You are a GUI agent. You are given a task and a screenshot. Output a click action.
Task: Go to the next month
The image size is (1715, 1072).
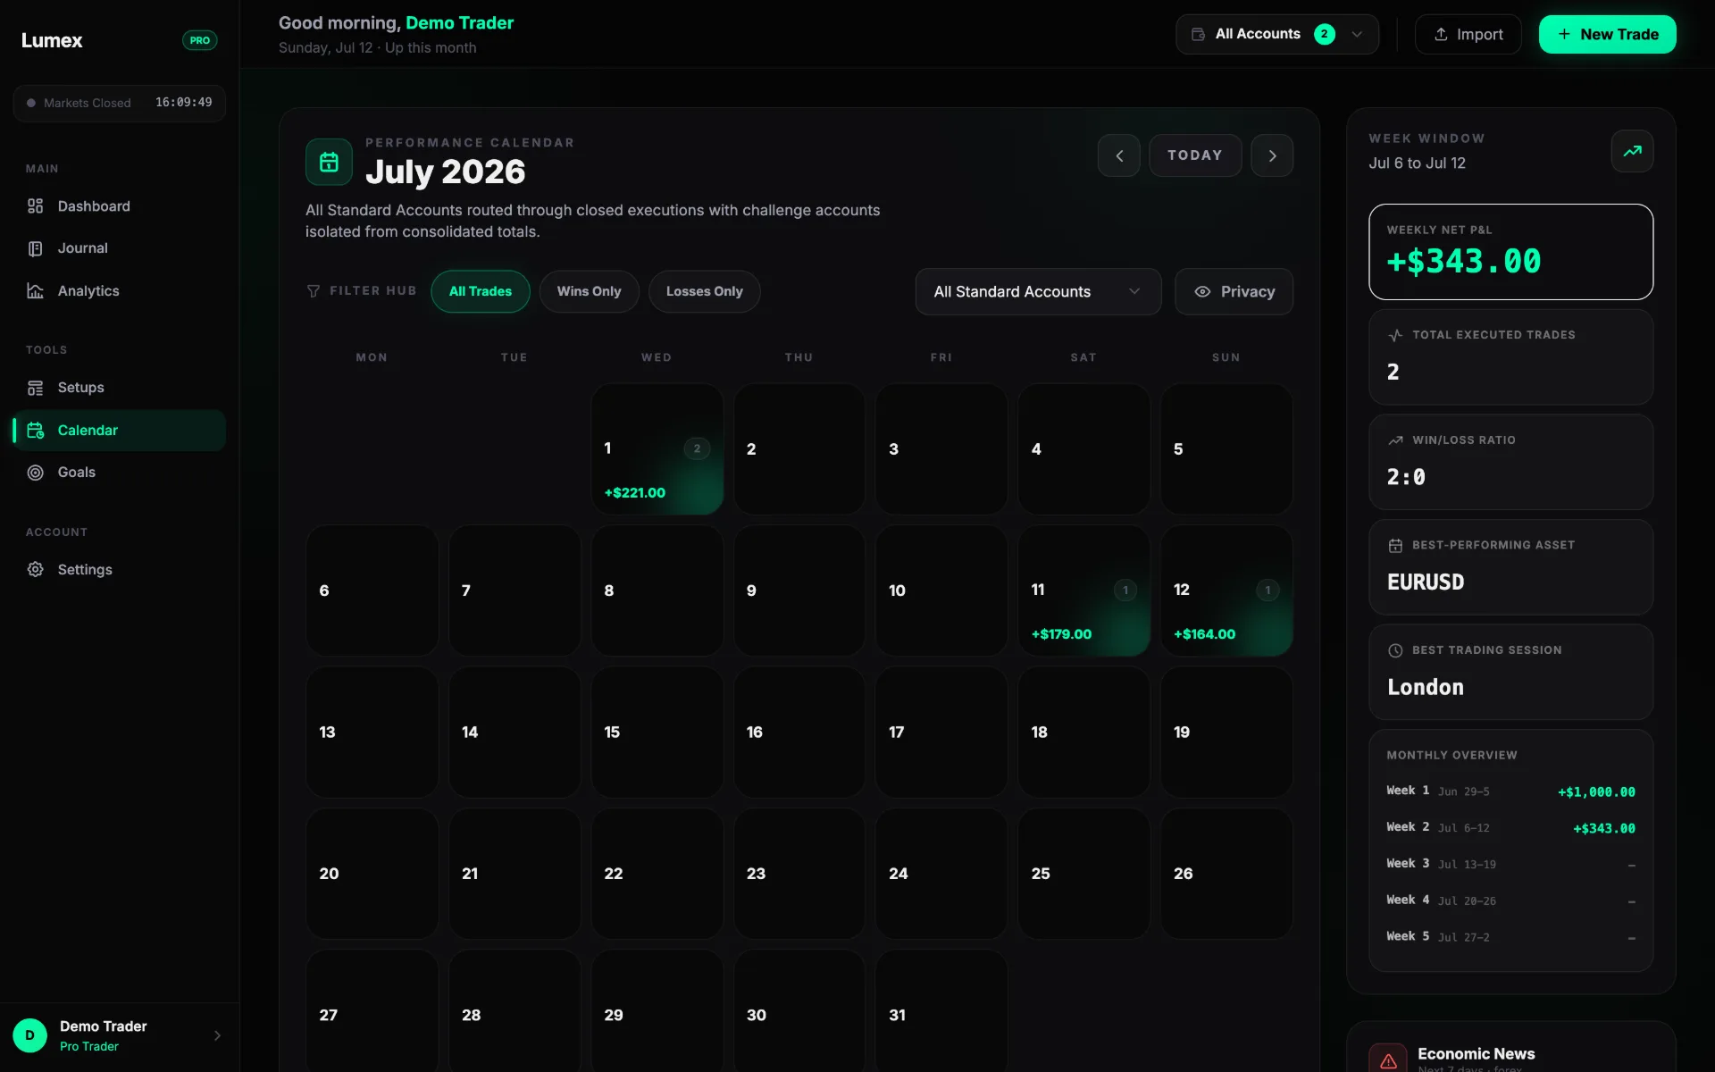point(1272,155)
